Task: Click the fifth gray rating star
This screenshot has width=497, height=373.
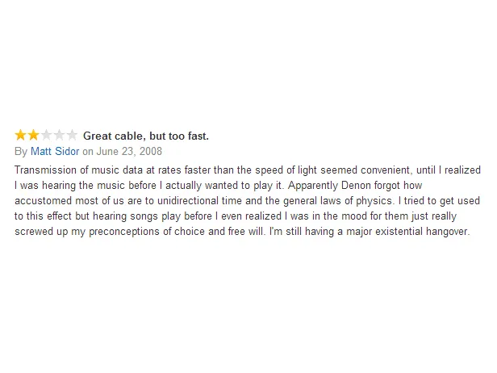Action: pos(73,135)
